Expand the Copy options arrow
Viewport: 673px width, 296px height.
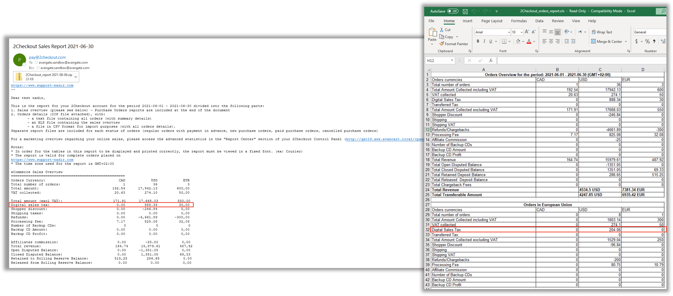(457, 37)
